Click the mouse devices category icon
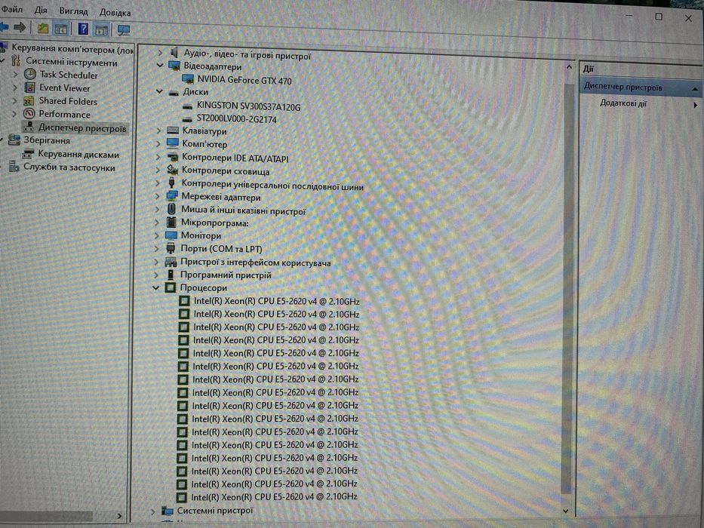Screen dimensions: 704x528 [x=171, y=209]
